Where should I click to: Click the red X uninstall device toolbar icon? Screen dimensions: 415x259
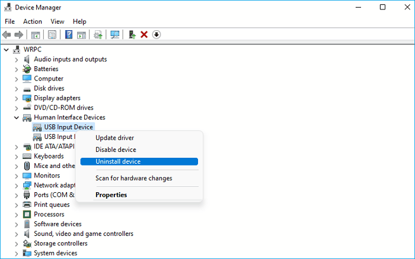click(144, 35)
